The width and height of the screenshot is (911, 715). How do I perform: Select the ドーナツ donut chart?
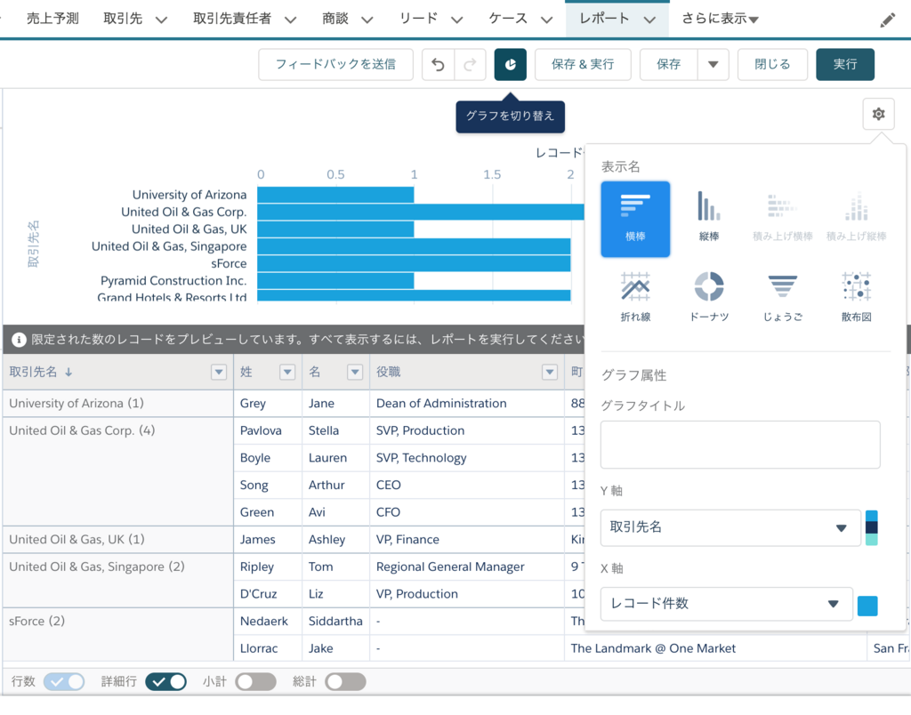(709, 297)
